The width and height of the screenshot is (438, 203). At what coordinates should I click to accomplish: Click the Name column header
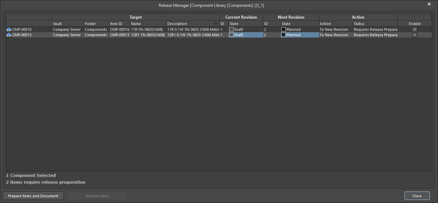pyautogui.click(x=148, y=24)
